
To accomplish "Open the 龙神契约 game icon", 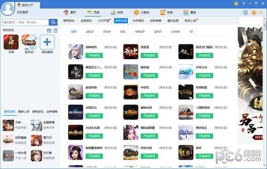I will point(76,52).
